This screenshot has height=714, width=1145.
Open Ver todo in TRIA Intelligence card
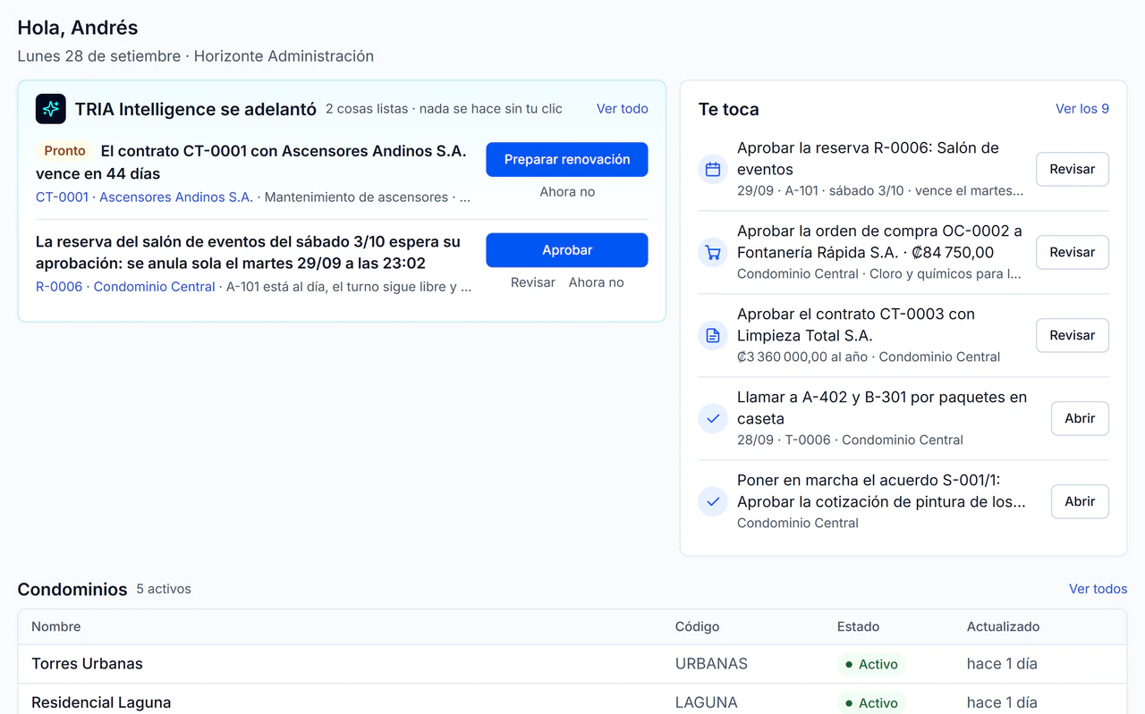[623, 108]
